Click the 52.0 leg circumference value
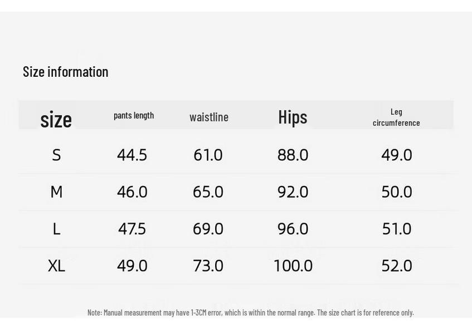Screen dimensions: 472x330 coord(396,266)
